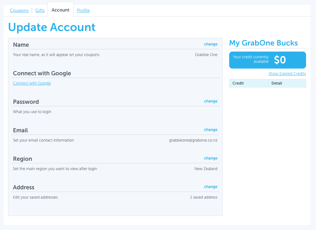This screenshot has width=316, height=230.
Task: Click the My GrabOne Bucks heading
Action: pos(263,43)
